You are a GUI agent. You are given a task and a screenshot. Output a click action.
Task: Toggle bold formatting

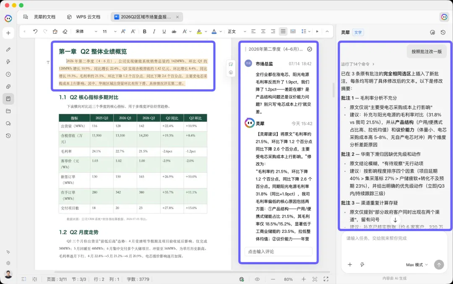click(144, 31)
